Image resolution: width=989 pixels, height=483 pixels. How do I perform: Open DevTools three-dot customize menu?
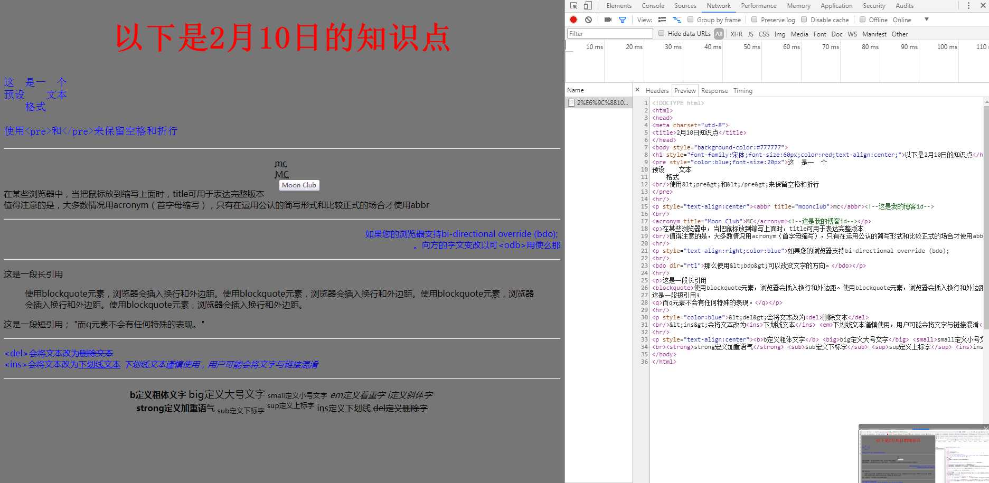coord(968,6)
